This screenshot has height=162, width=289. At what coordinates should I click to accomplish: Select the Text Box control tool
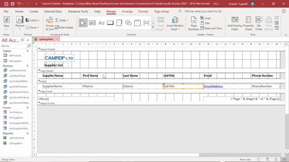(92, 23)
